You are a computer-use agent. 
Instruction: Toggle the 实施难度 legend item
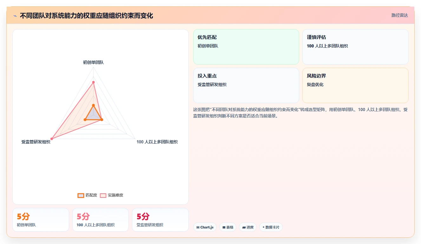point(111,195)
